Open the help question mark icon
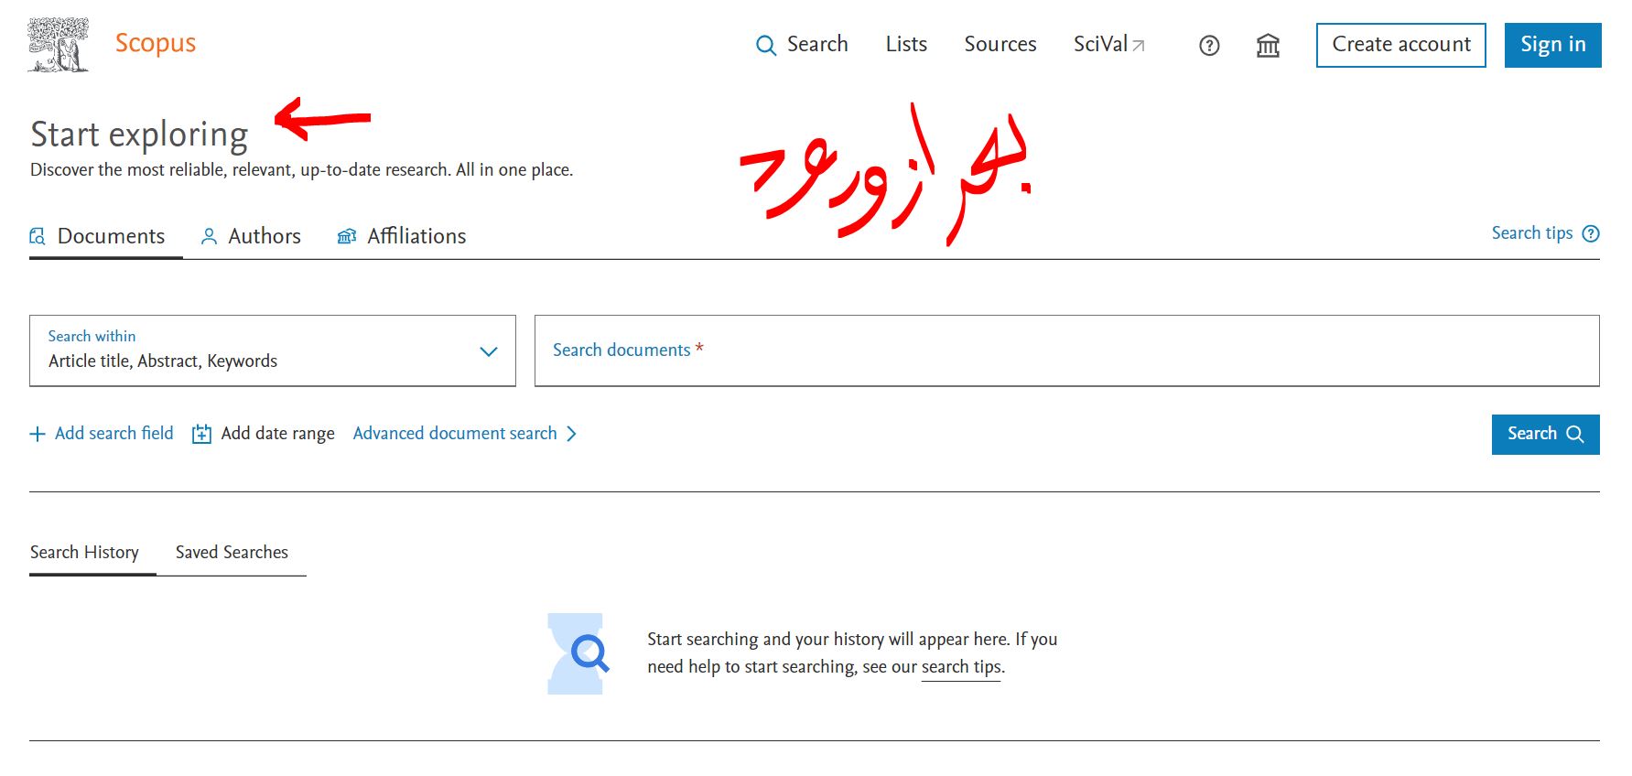The image size is (1632, 776). click(1209, 46)
